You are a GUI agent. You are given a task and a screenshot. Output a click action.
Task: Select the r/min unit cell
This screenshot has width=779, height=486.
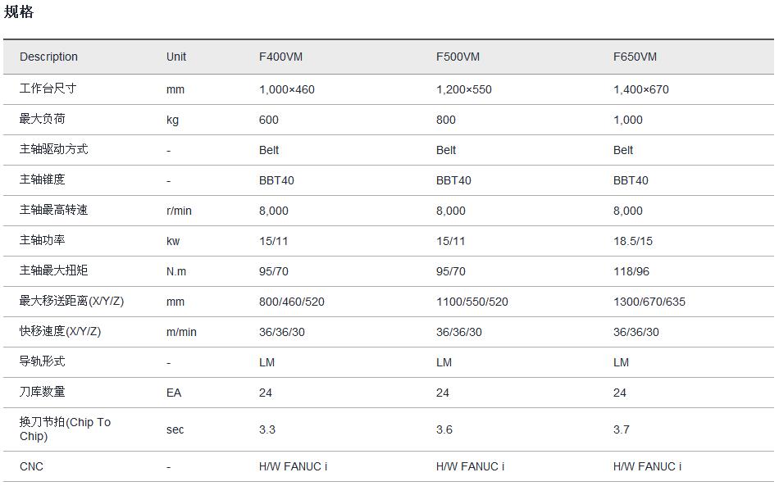[179, 211]
